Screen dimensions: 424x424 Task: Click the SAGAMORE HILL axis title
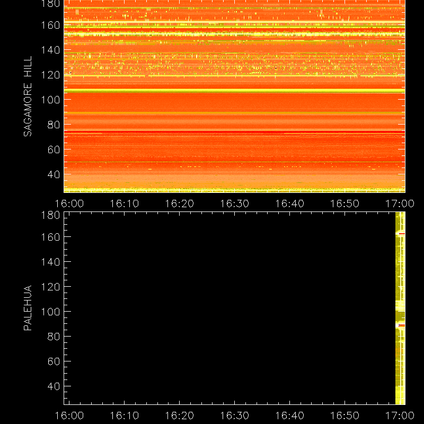click(x=28, y=96)
